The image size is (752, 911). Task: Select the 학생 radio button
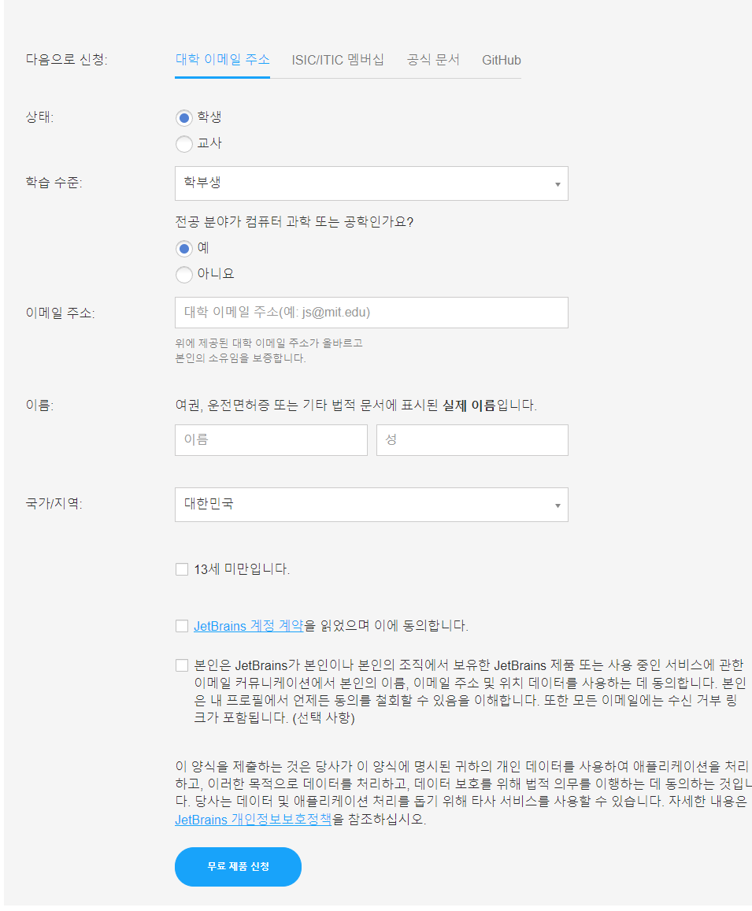[x=184, y=118]
